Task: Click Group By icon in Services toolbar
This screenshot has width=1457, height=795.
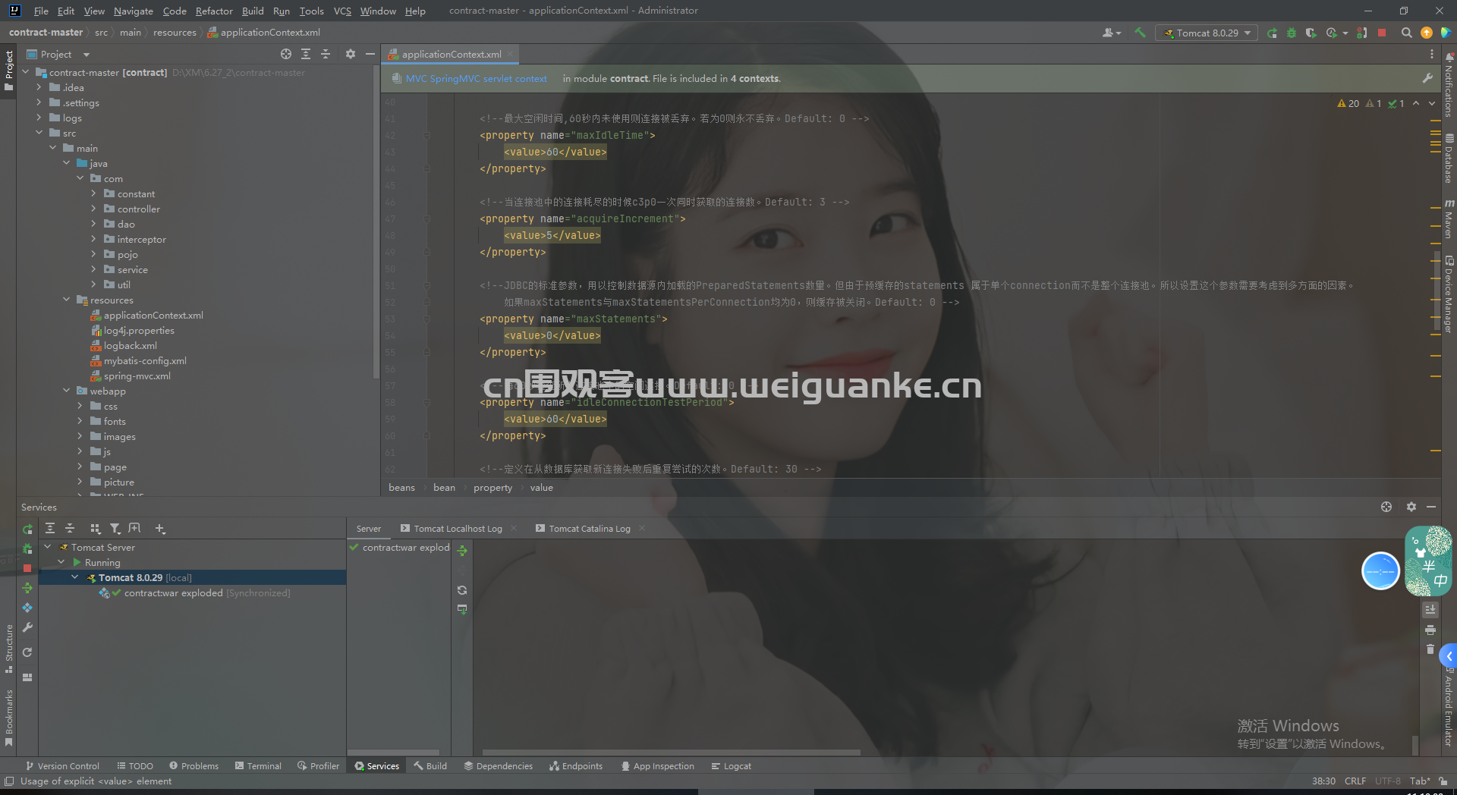Action: (x=95, y=528)
